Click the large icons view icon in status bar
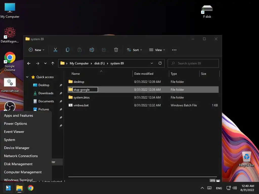 tap(218, 181)
